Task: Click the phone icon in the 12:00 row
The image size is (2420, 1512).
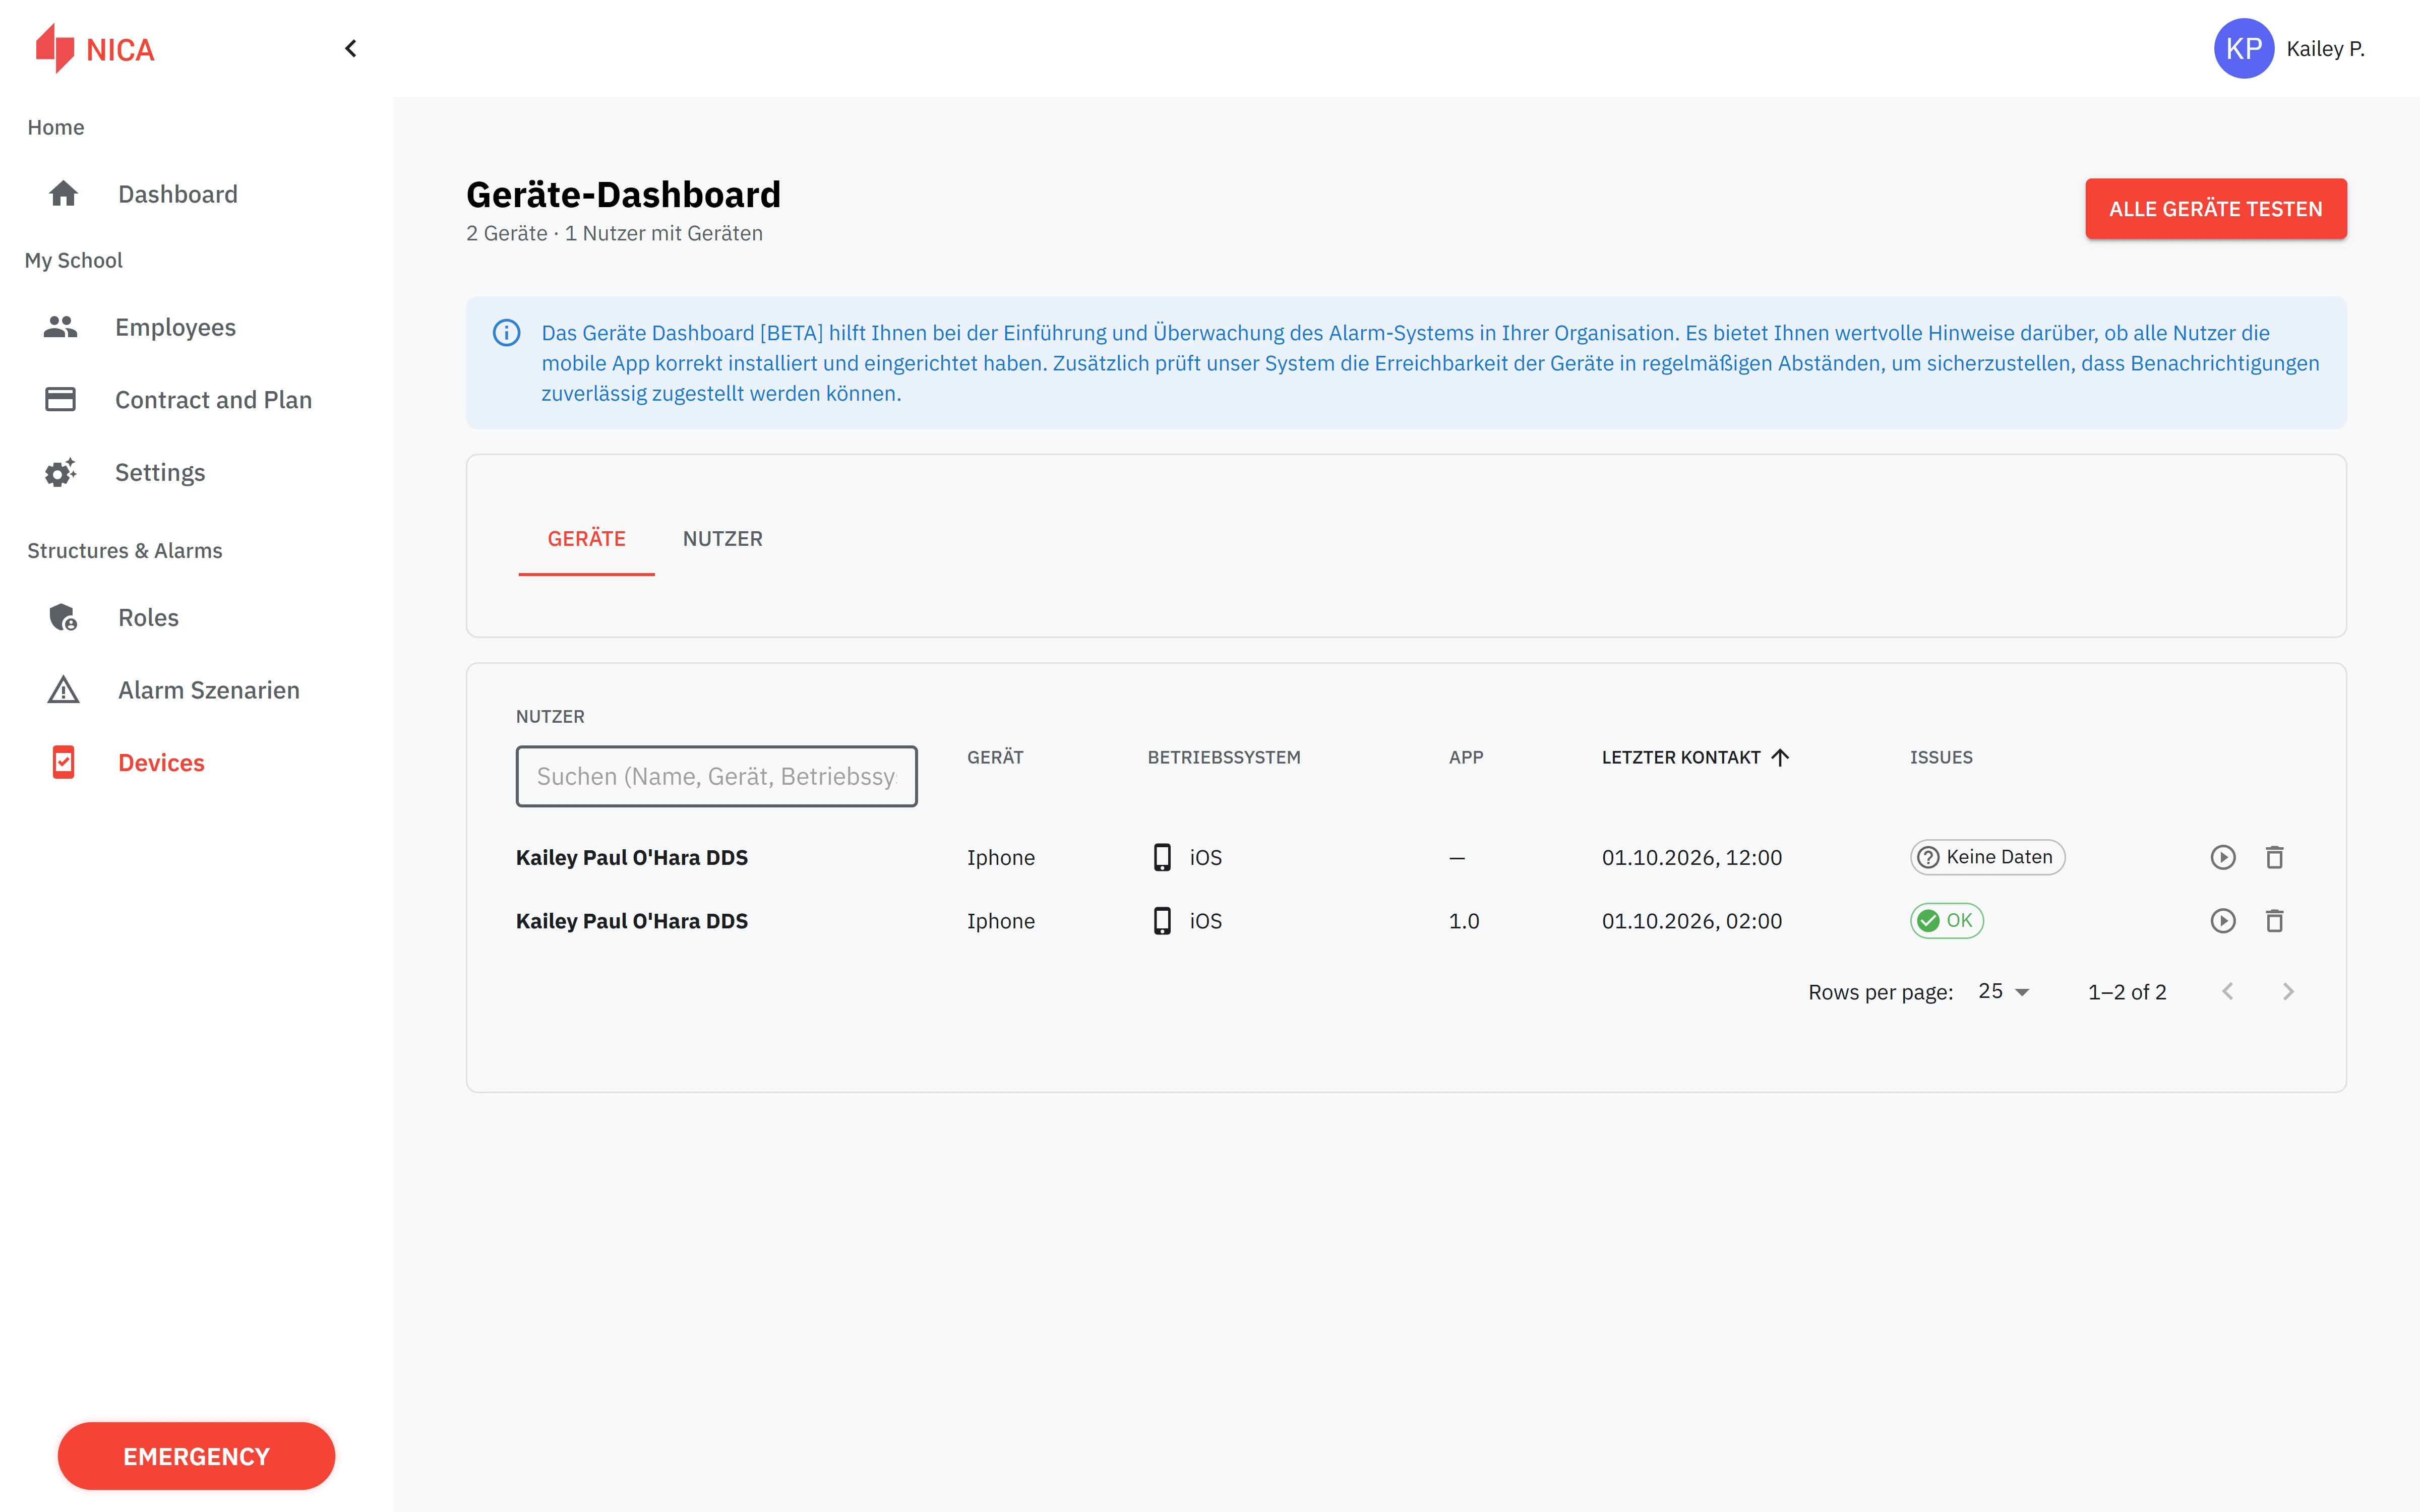Action: 1162,857
